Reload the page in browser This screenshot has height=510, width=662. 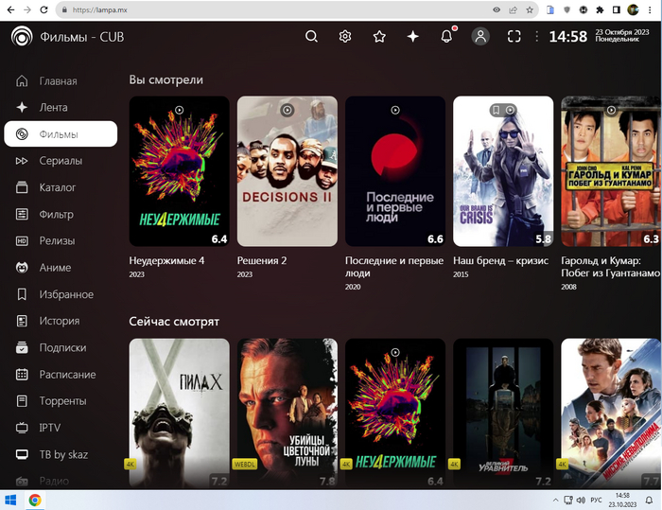tap(44, 9)
